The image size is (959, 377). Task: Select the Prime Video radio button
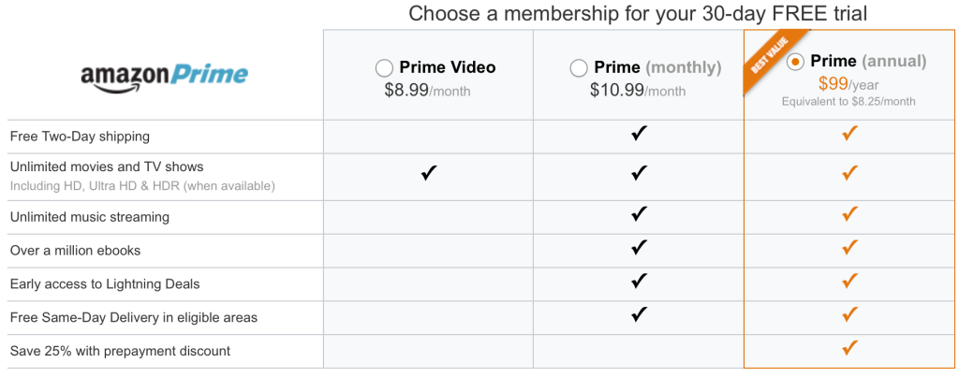click(384, 68)
